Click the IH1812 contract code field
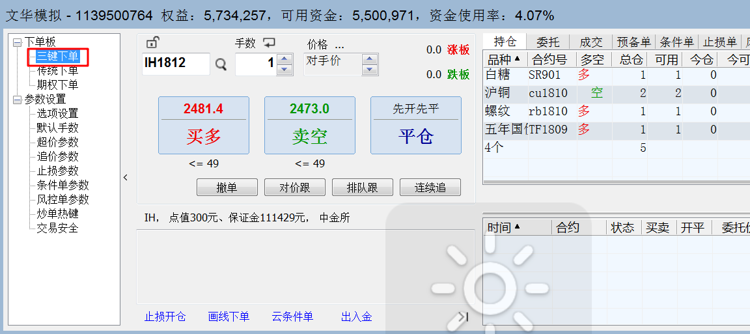The width and height of the screenshot is (750, 334). [x=176, y=64]
